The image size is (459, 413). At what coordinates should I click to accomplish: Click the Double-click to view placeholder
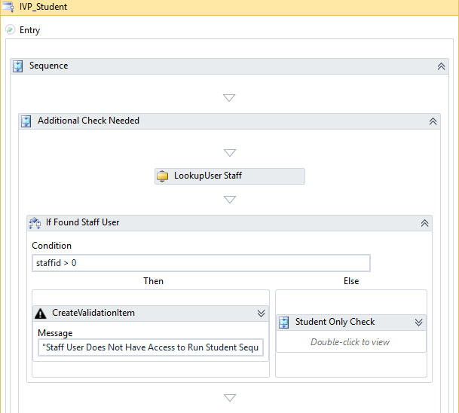click(350, 342)
